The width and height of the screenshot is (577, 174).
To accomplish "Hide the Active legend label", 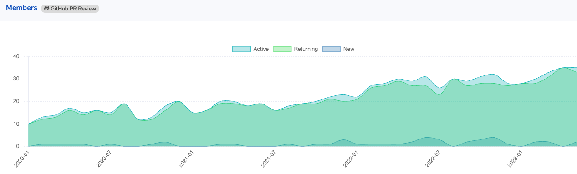I will (x=261, y=49).
